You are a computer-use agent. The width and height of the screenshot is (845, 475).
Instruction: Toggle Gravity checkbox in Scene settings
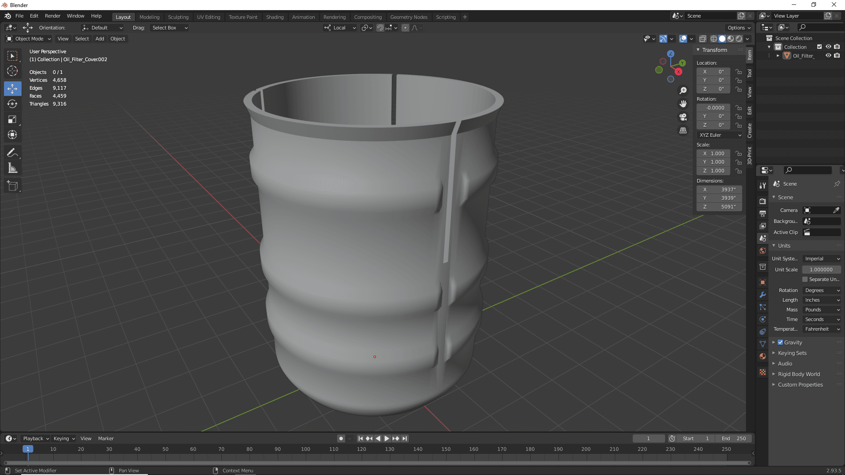pyautogui.click(x=781, y=342)
